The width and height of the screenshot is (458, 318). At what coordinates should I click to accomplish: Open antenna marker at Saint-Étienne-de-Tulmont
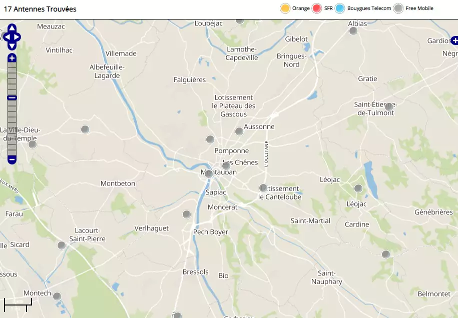pos(388,106)
